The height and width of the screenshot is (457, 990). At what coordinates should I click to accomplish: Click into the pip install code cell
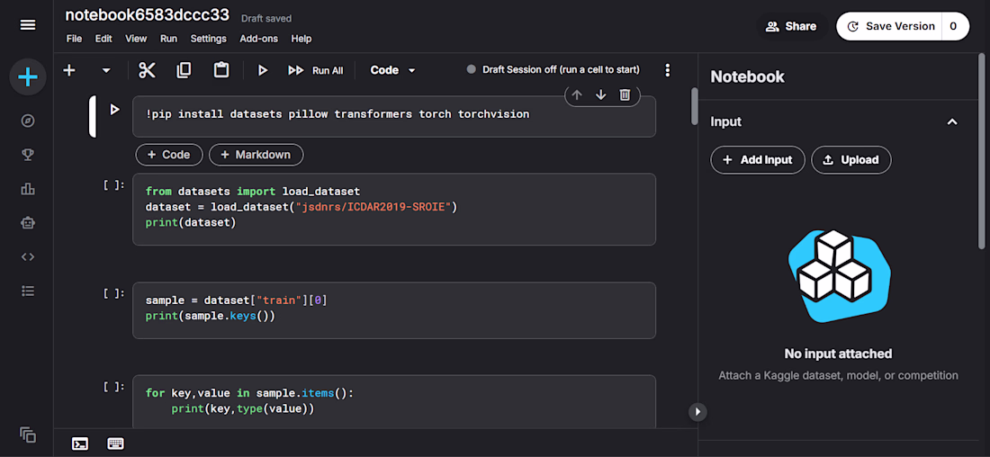point(394,117)
